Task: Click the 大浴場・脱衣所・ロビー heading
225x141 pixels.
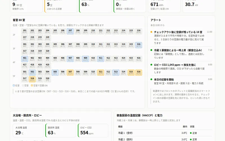Action: pyautogui.click(x=27, y=115)
